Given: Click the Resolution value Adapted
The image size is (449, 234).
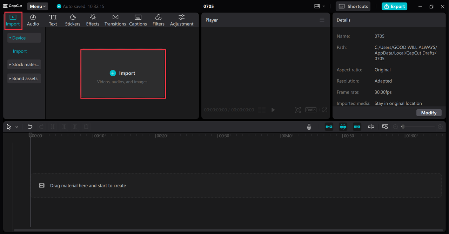Looking at the screenshot, I should tap(383, 81).
